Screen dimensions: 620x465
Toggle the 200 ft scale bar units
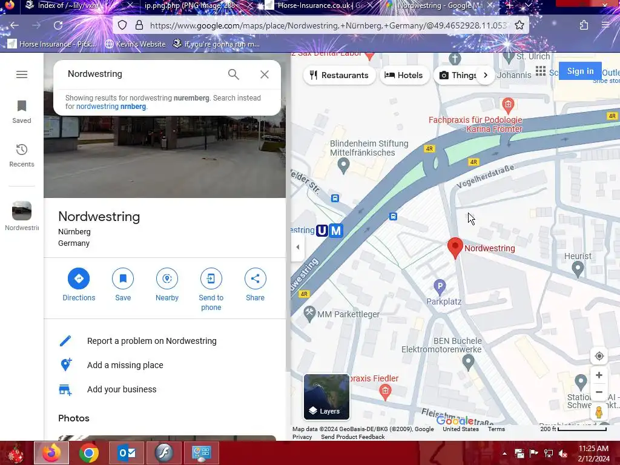(573, 429)
